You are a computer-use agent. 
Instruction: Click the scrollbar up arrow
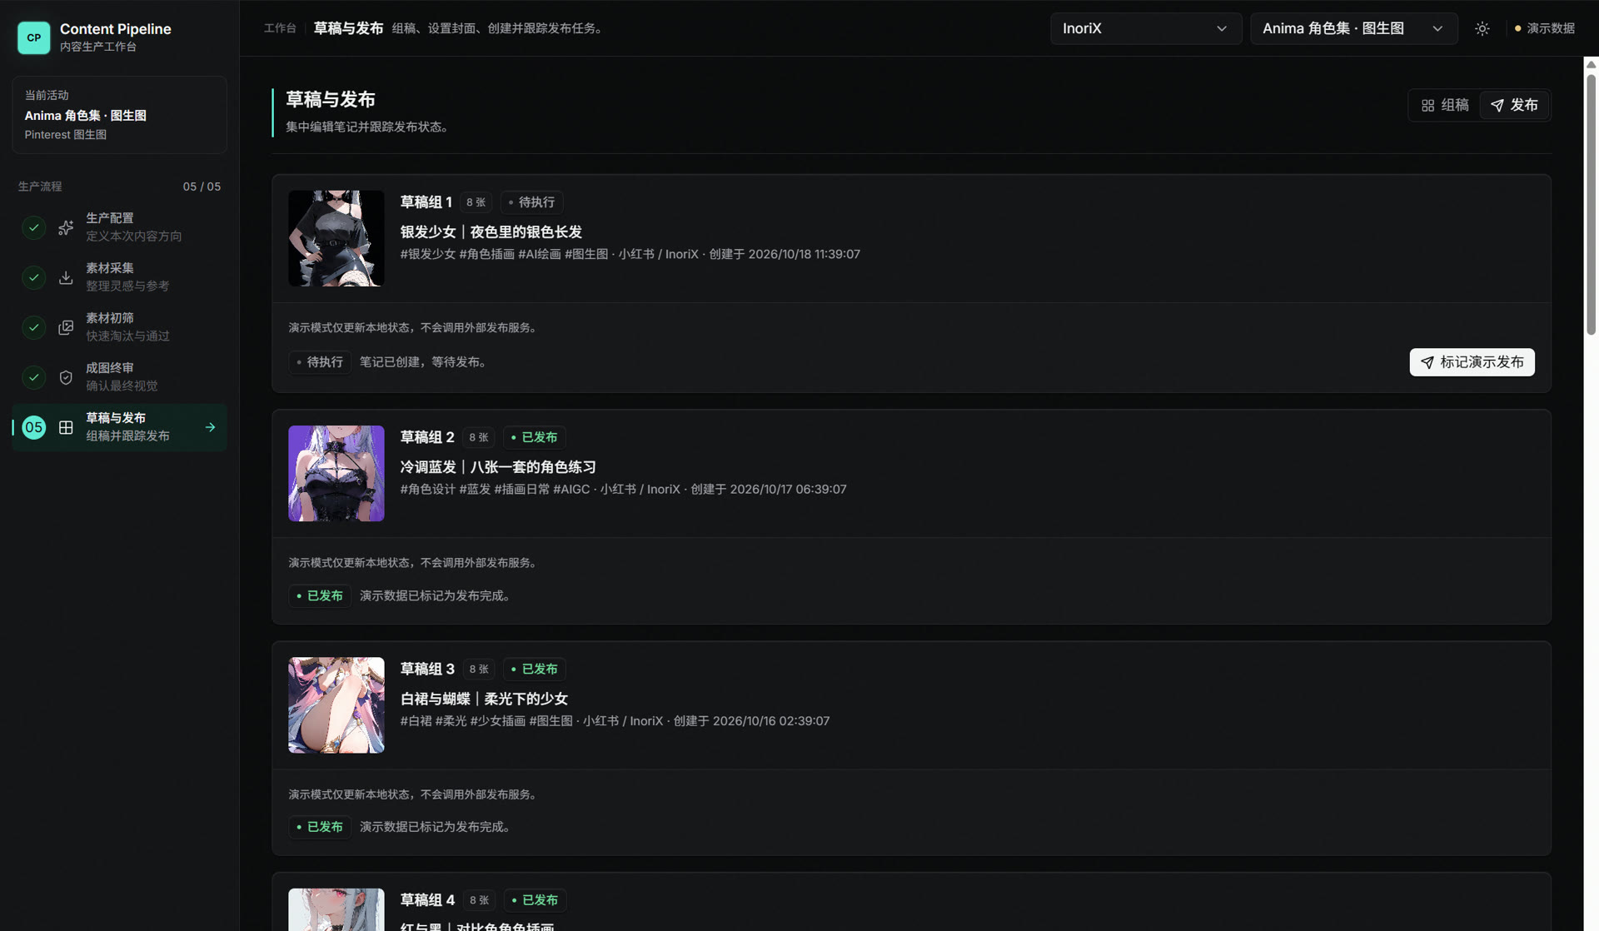[1591, 64]
